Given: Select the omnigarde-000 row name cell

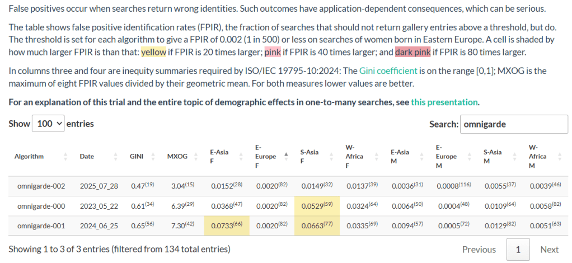Looking at the screenshot, I should [x=41, y=206].
